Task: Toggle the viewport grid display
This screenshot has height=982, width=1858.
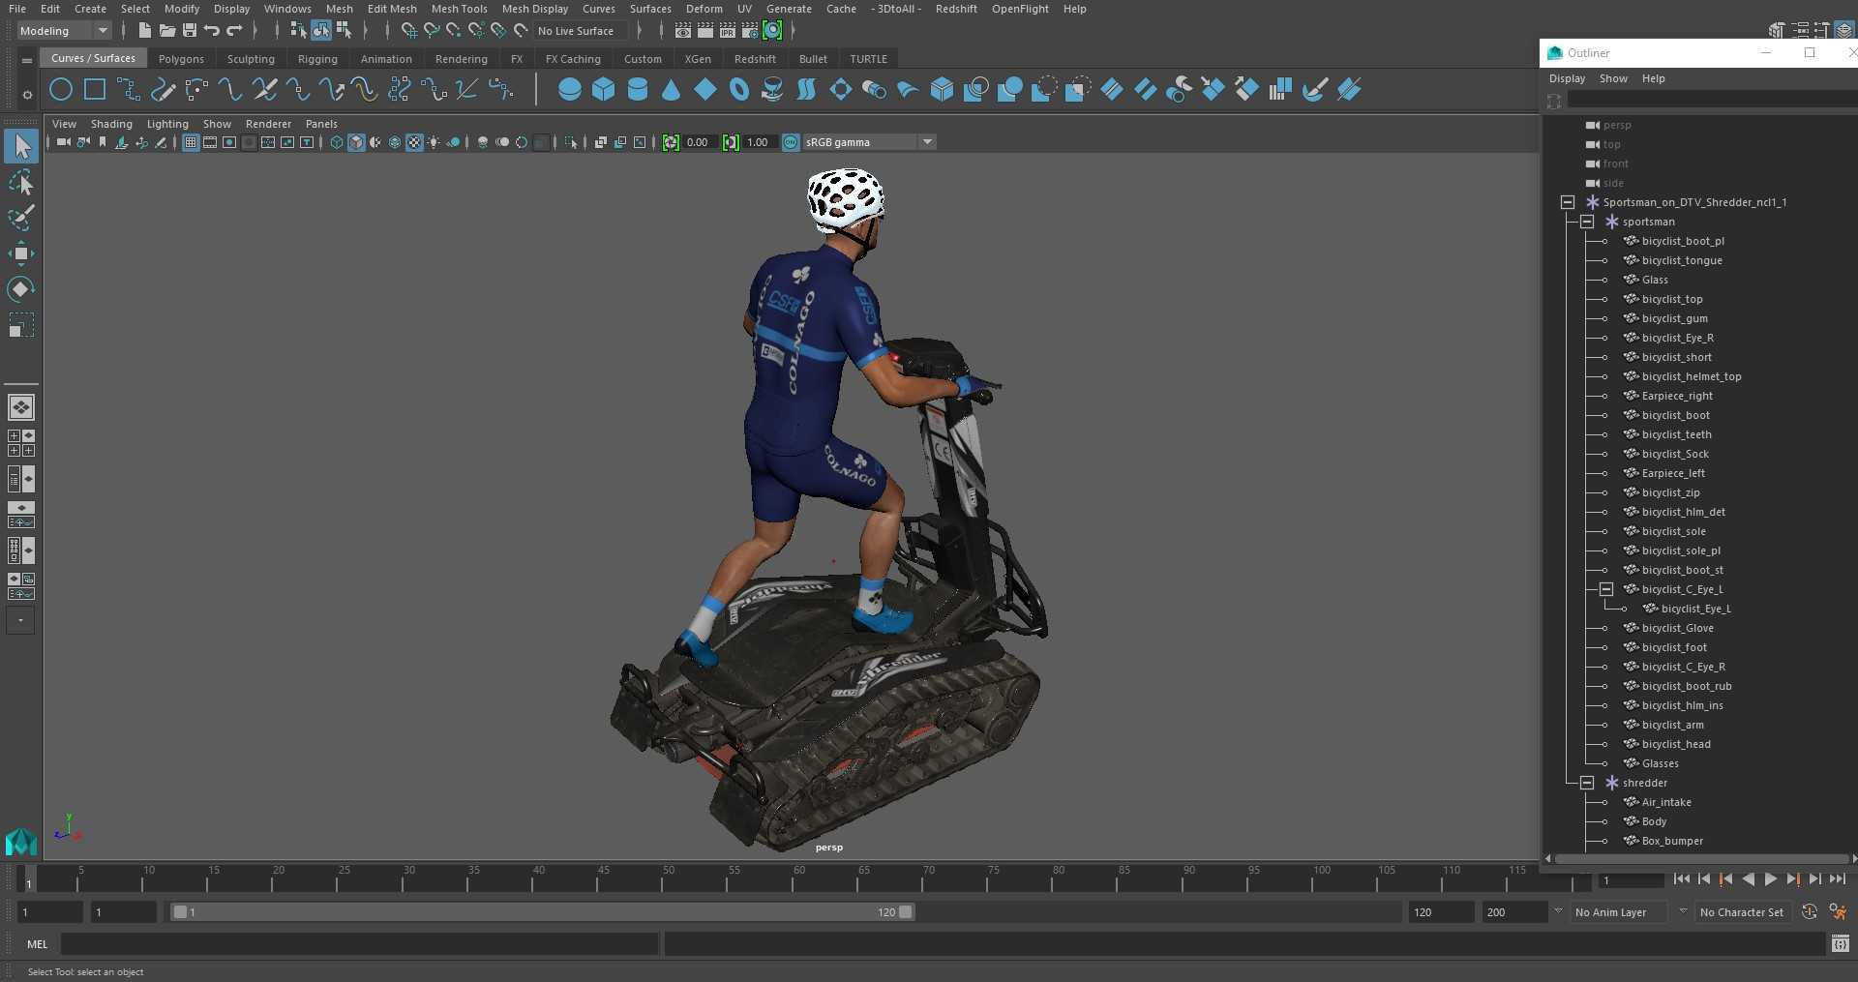Action: point(191,142)
